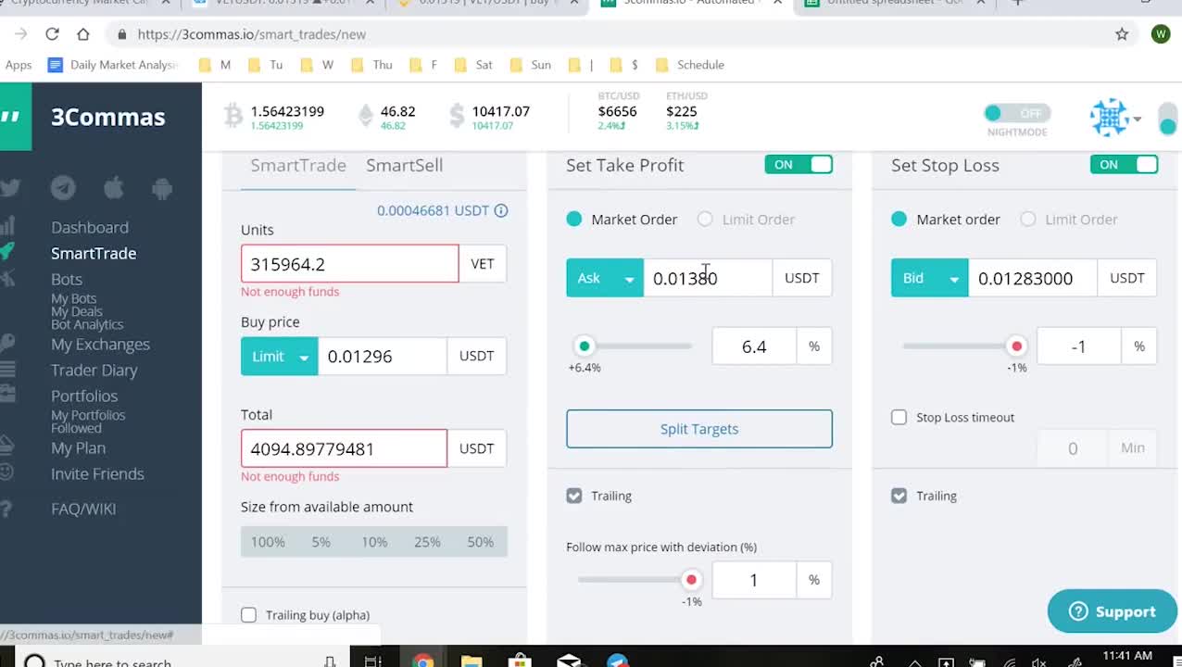Uncheck Trailing under Stop Loss

[x=899, y=496]
